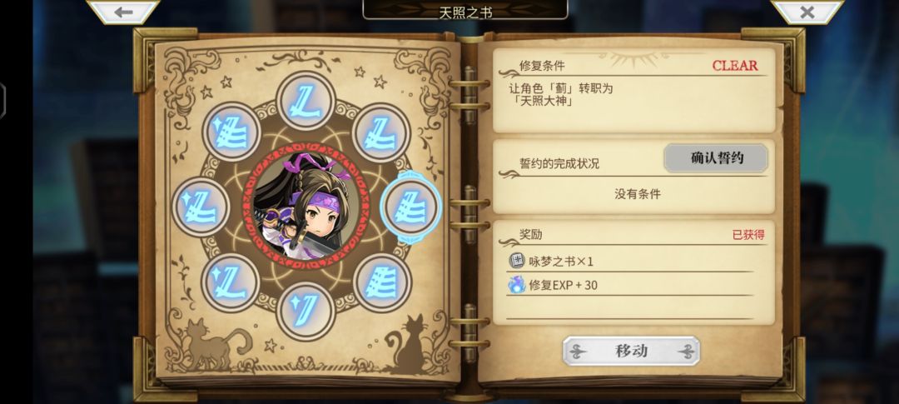Image resolution: width=899 pixels, height=404 pixels.
Task: Click the 确认誓约 button
Action: tap(716, 158)
